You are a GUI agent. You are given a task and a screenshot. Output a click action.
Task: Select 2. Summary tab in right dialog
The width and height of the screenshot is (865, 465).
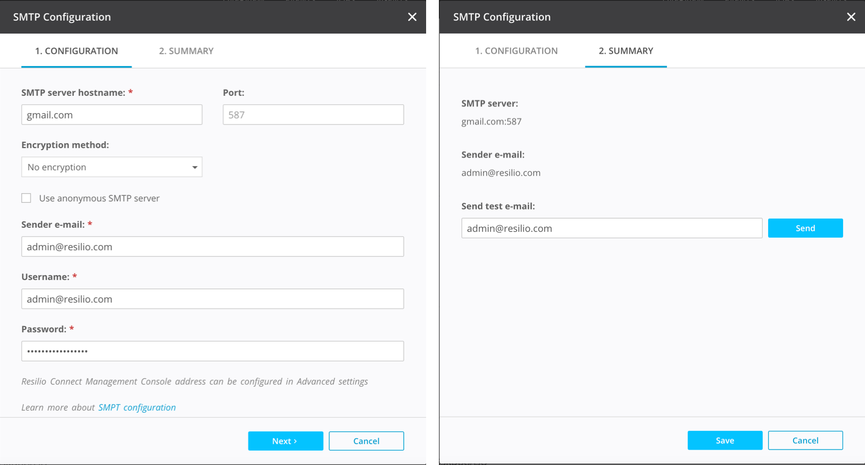click(x=625, y=51)
